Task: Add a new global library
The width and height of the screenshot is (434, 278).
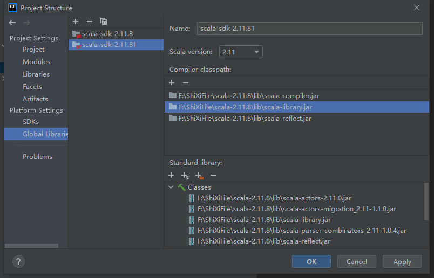Action: coord(76,22)
